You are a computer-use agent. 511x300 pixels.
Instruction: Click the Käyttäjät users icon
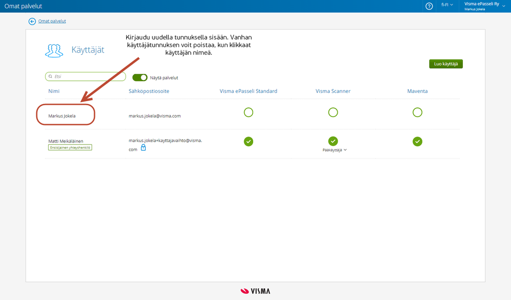(54, 51)
